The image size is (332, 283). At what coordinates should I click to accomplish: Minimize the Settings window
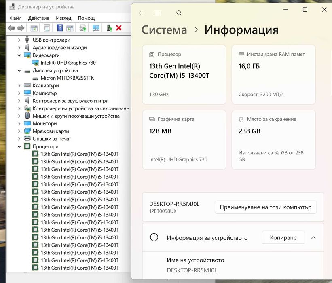click(285, 10)
